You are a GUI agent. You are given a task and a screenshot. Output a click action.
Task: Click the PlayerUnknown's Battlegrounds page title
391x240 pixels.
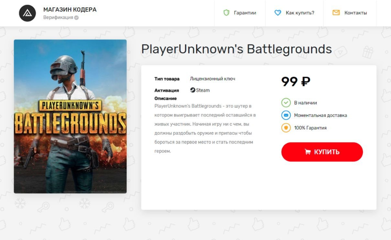237,49
